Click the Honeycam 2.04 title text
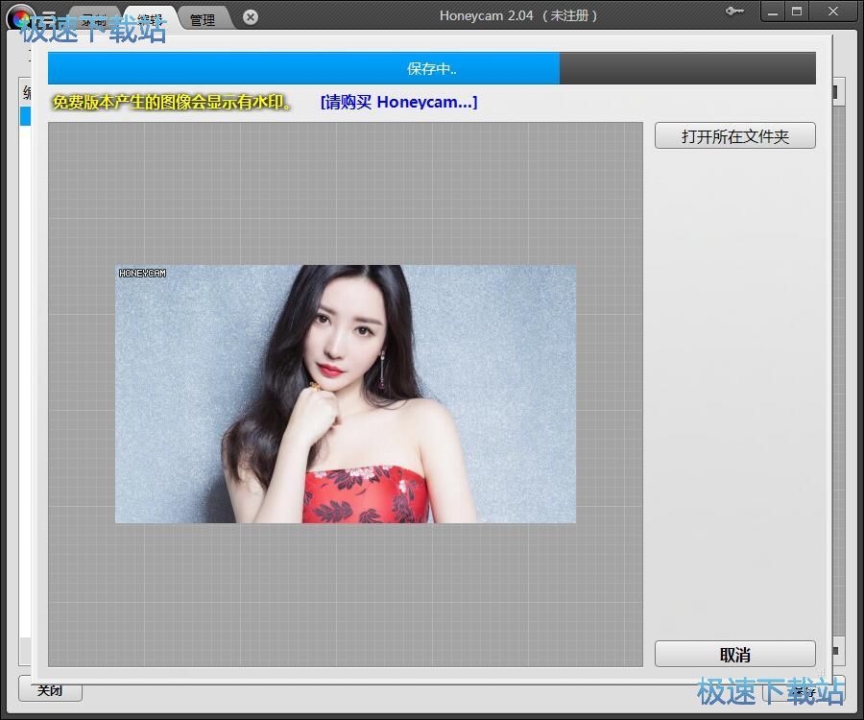This screenshot has height=720, width=864. [x=518, y=15]
